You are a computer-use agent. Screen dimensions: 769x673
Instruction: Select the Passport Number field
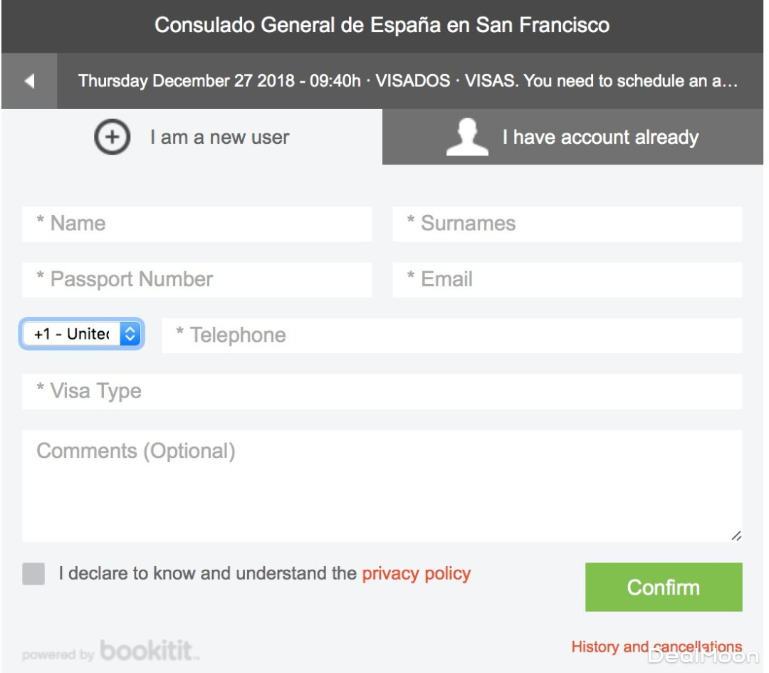point(197,279)
